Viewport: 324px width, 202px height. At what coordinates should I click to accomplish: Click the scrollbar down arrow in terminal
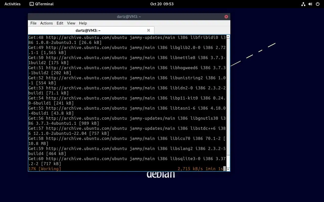pos(228,169)
